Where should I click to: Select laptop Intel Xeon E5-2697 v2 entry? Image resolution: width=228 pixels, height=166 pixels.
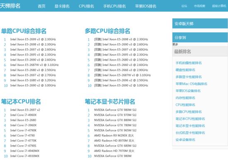pyautogui.click(x=25, y=110)
